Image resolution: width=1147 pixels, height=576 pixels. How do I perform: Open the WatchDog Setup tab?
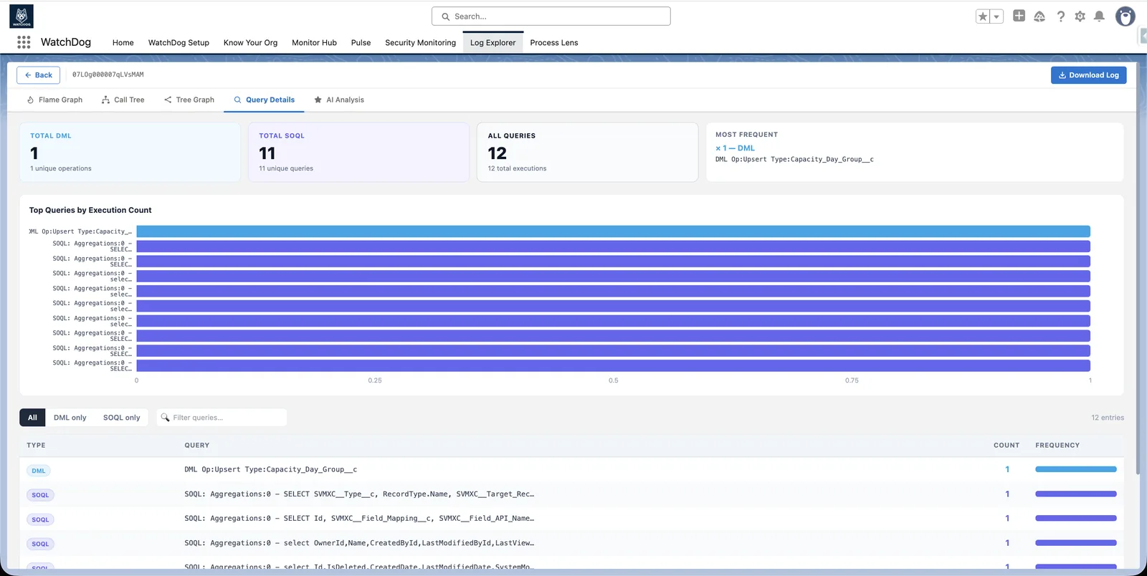tap(179, 42)
